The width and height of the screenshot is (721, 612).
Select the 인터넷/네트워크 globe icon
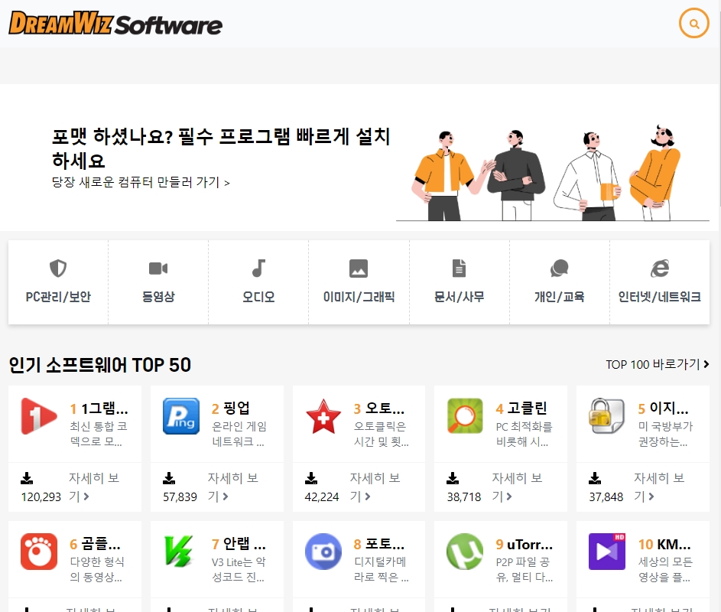click(x=659, y=269)
